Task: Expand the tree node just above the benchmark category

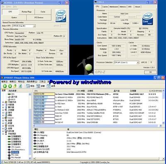Action: tap(3, 131)
